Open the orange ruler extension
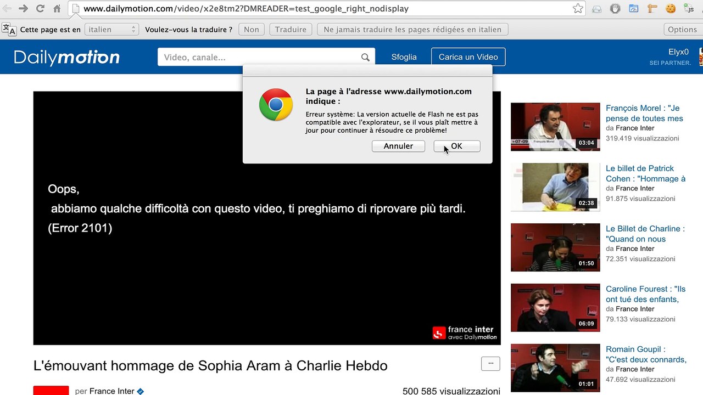 click(652, 9)
